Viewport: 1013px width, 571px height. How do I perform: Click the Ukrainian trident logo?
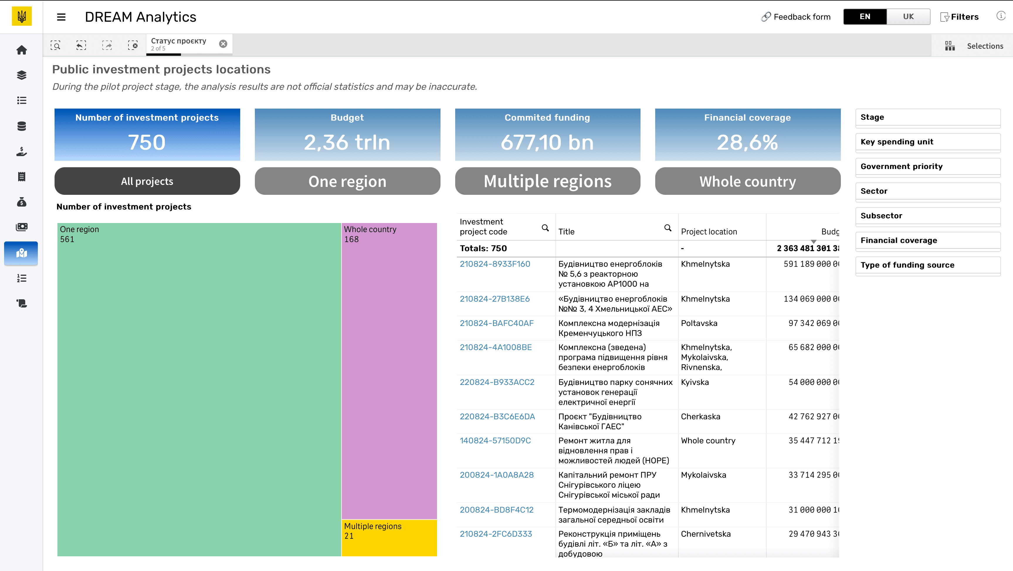click(x=22, y=16)
